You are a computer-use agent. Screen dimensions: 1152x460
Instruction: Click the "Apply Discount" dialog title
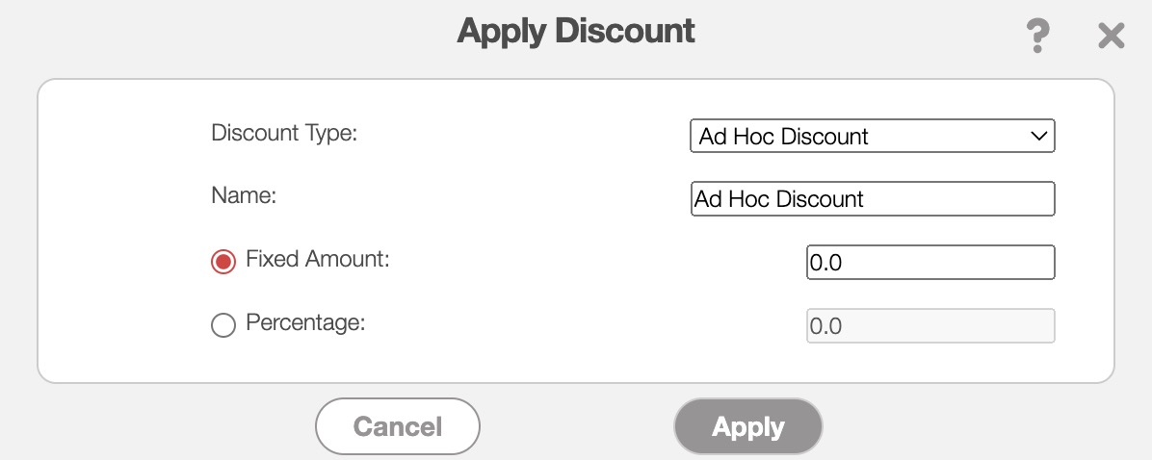coord(576,31)
